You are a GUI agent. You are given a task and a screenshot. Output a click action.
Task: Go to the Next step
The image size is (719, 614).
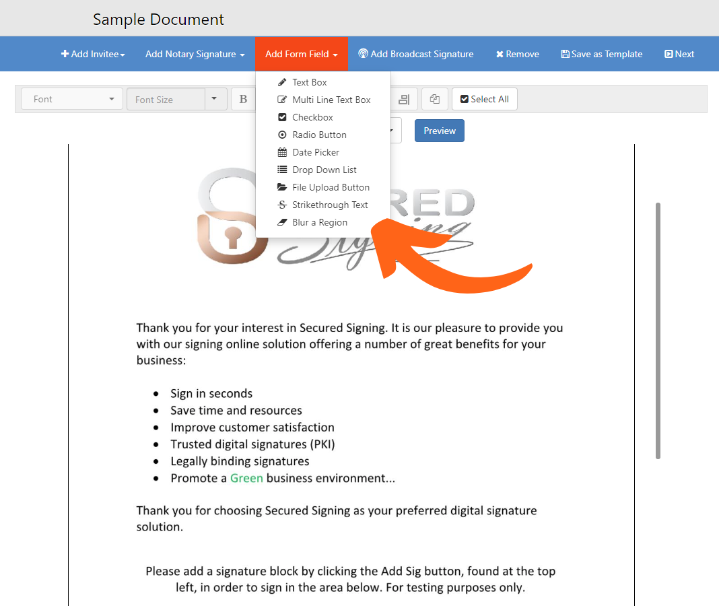[679, 54]
